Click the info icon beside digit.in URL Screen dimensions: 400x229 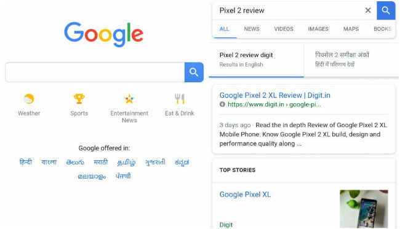pos(222,104)
